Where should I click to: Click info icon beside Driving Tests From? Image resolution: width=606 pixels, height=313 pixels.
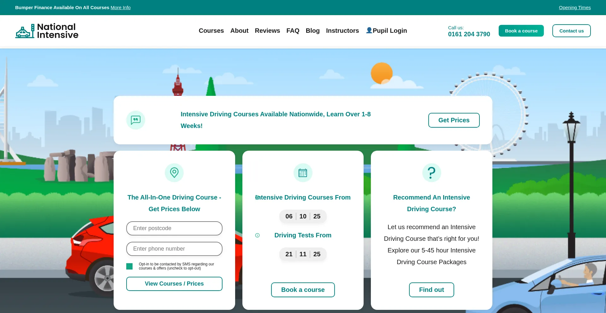coord(257,235)
